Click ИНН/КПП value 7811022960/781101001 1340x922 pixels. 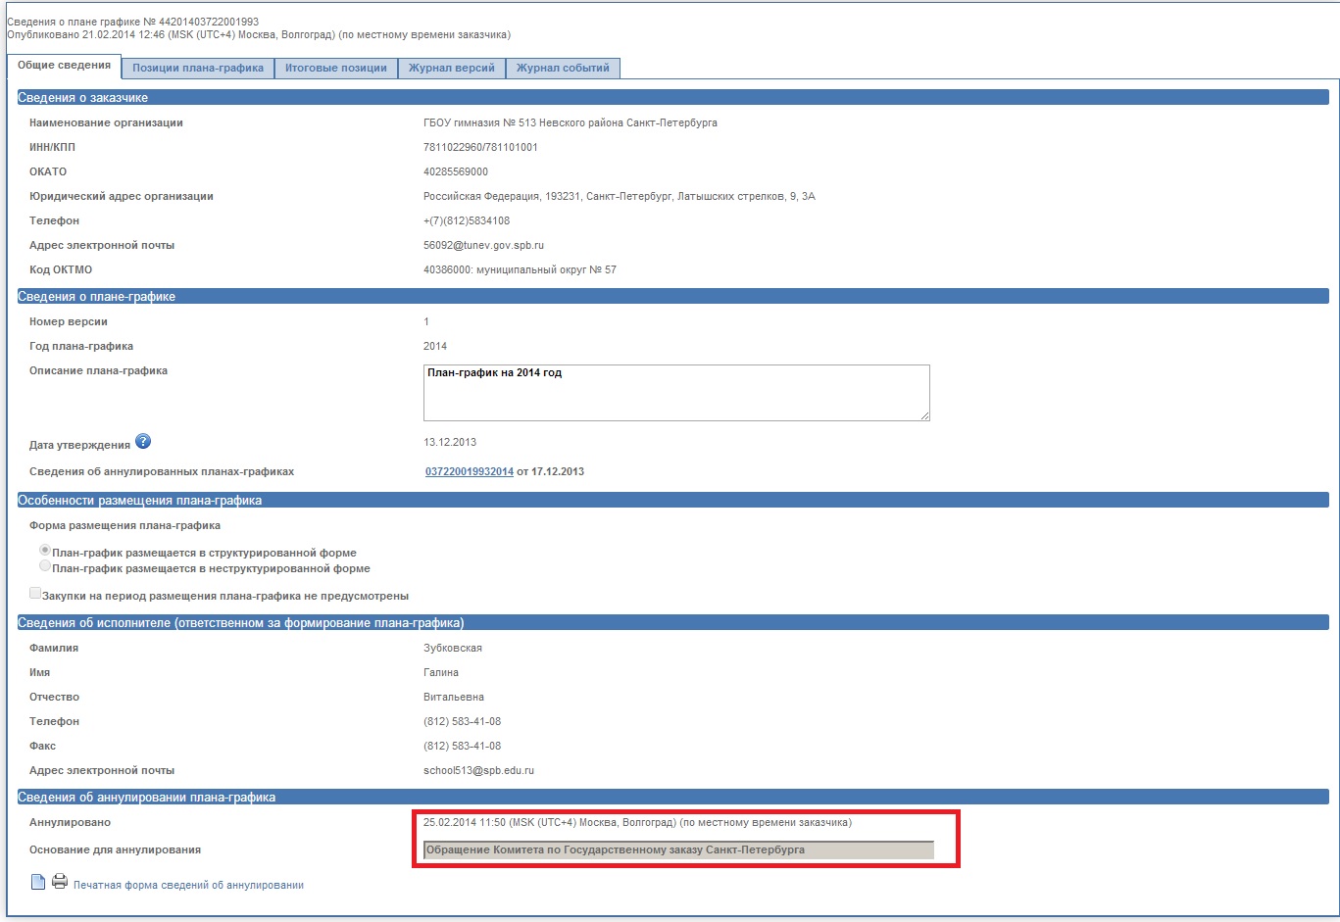tap(480, 147)
